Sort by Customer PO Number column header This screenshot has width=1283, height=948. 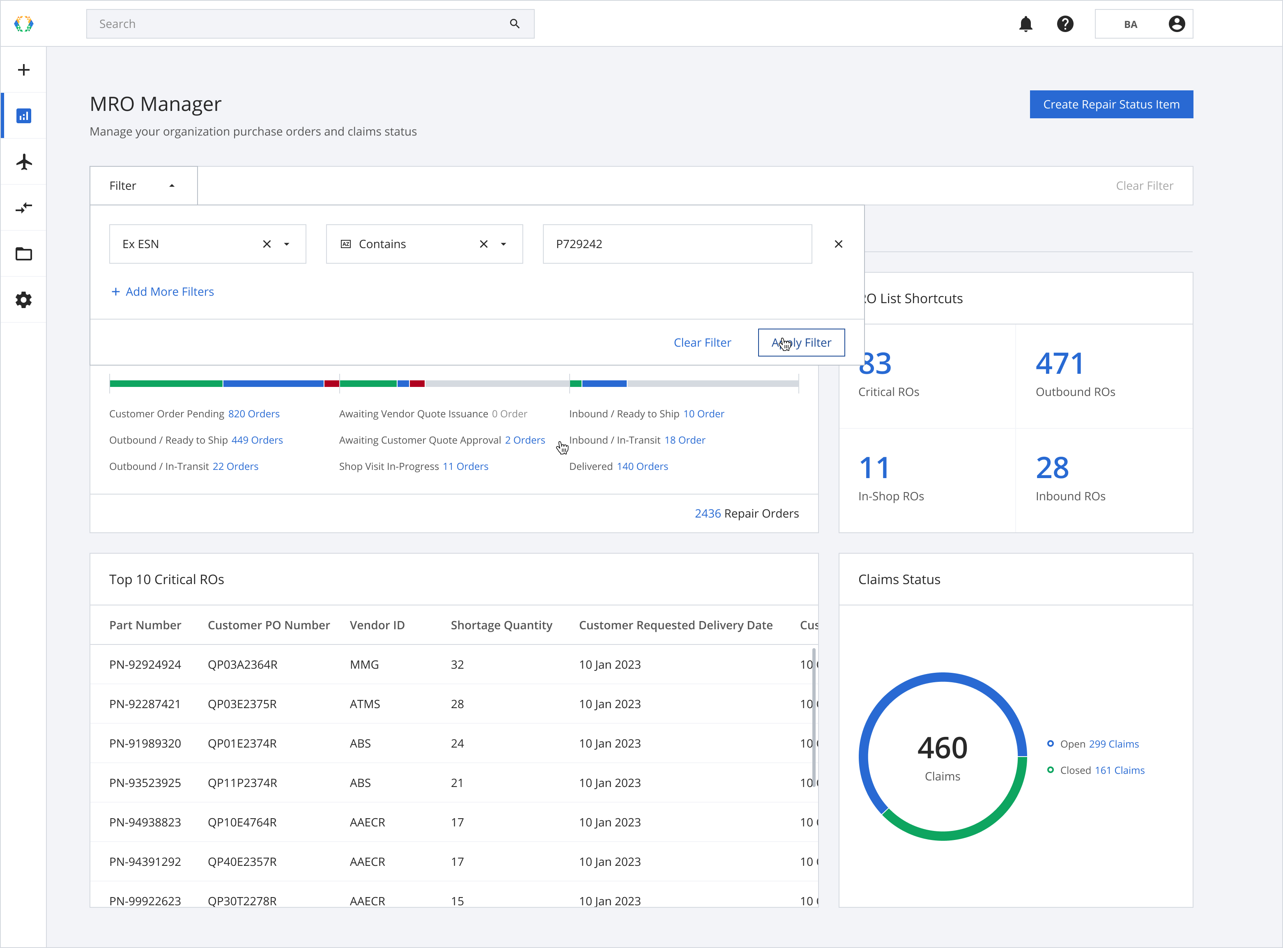tap(269, 625)
